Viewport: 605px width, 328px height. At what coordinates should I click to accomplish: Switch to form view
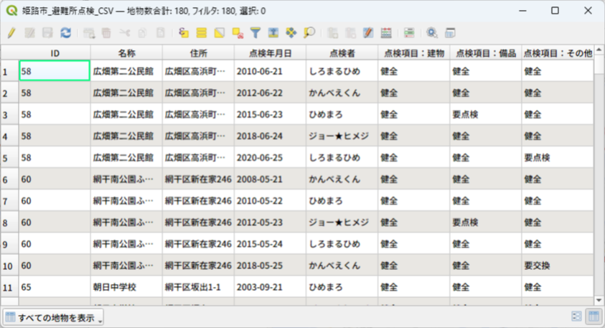pos(577,317)
